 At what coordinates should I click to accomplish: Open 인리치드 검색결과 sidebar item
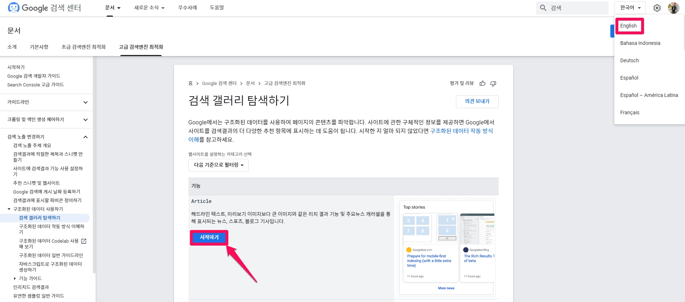click(x=31, y=287)
